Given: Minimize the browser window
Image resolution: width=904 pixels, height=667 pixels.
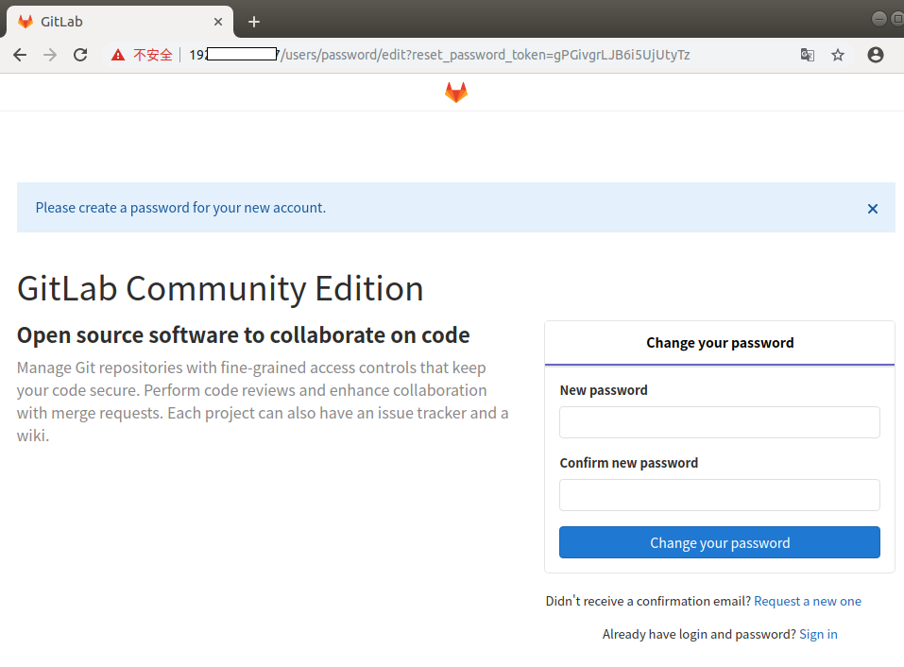Looking at the screenshot, I should tap(880, 19).
